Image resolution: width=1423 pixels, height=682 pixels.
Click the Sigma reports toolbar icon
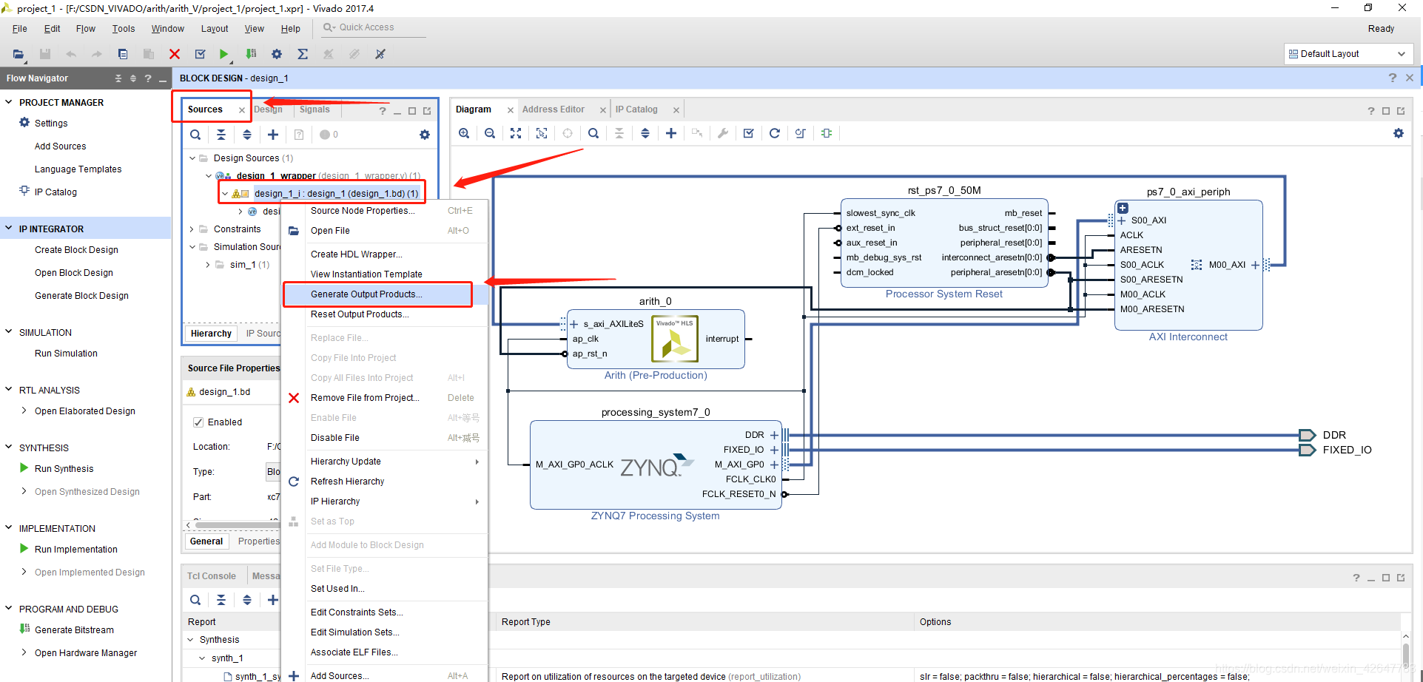coord(303,54)
